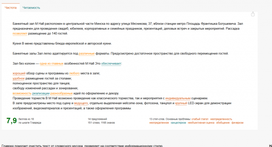Click highlighted word 'индивидуальным'
The height and width of the screenshot is (147, 272).
click(x=178, y=98)
